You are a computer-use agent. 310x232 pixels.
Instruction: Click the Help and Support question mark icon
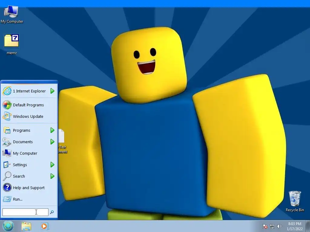coord(7,188)
